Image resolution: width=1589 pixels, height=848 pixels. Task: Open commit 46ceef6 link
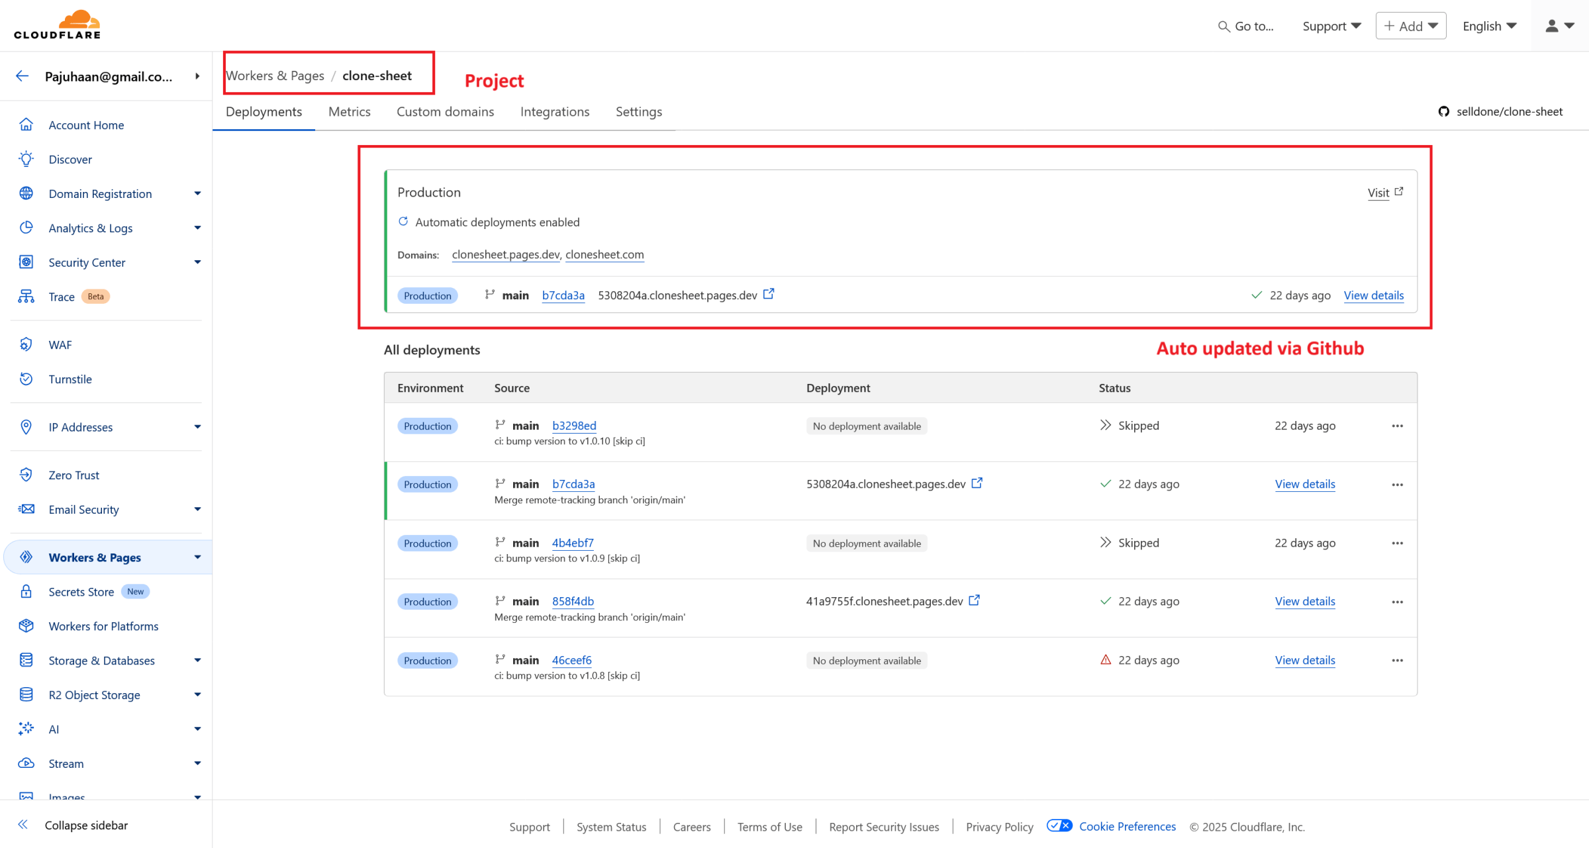pyautogui.click(x=571, y=660)
